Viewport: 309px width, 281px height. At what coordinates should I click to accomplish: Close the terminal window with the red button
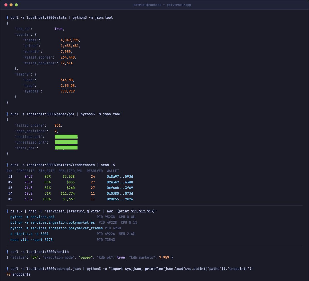coord(6,5)
